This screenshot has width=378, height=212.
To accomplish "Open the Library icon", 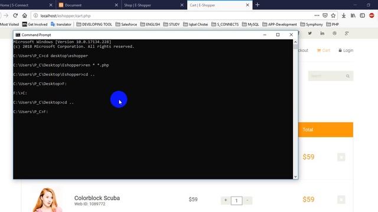I will pyautogui.click(x=353, y=16).
